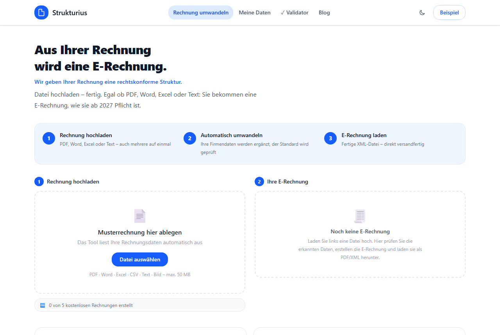Click the "E-Rechnung laden" step title
Screen dimensions: 500x335
coord(364,135)
